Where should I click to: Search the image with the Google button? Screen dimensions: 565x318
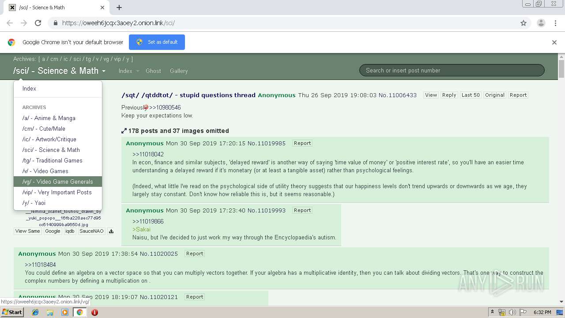pos(53,231)
